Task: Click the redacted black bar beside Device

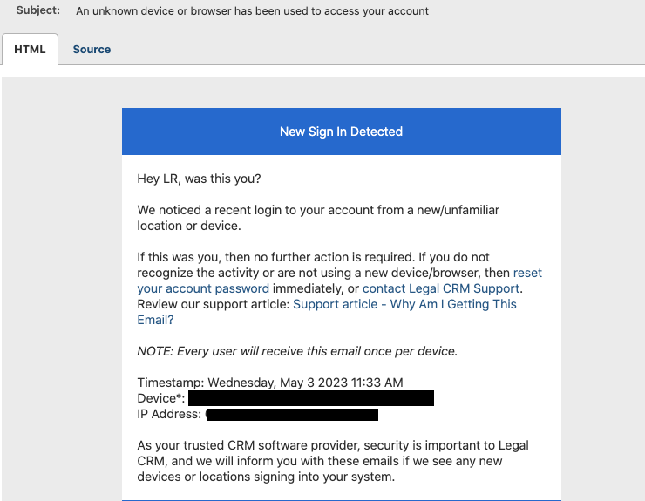Action: 311,398
